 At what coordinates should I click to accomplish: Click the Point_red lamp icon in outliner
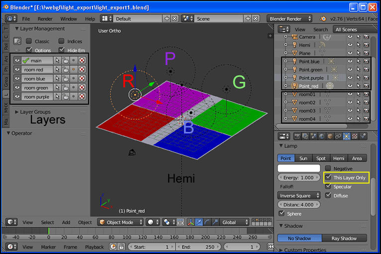point(294,86)
